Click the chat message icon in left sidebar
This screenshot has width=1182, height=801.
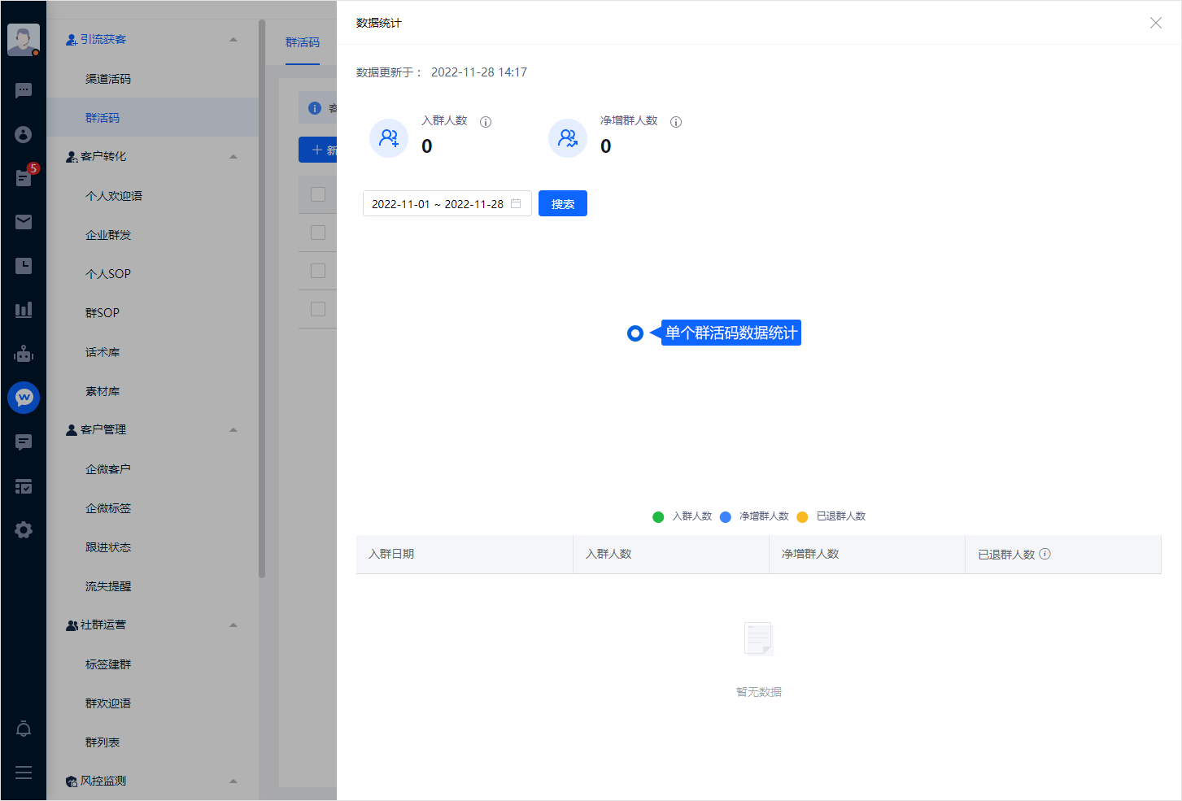coord(24,90)
